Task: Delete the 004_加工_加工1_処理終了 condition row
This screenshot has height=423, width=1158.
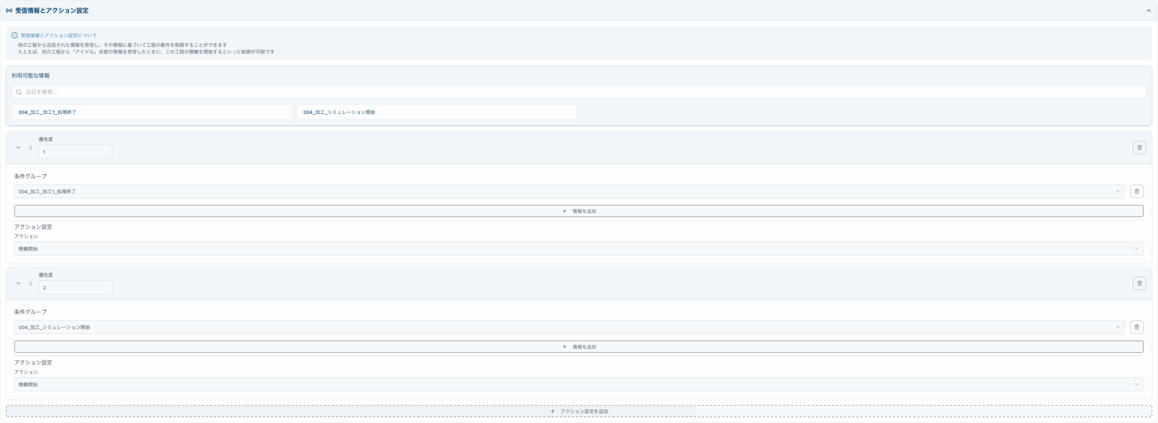Action: (x=1136, y=192)
